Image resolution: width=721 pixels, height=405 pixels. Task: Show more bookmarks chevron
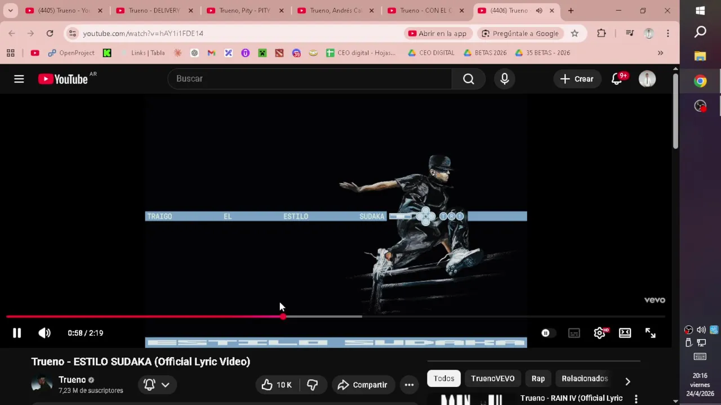[x=660, y=53]
